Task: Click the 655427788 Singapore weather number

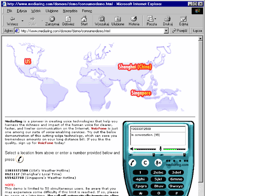Action: [14, 178]
